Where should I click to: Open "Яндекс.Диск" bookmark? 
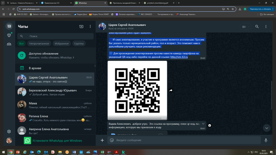[80, 14]
